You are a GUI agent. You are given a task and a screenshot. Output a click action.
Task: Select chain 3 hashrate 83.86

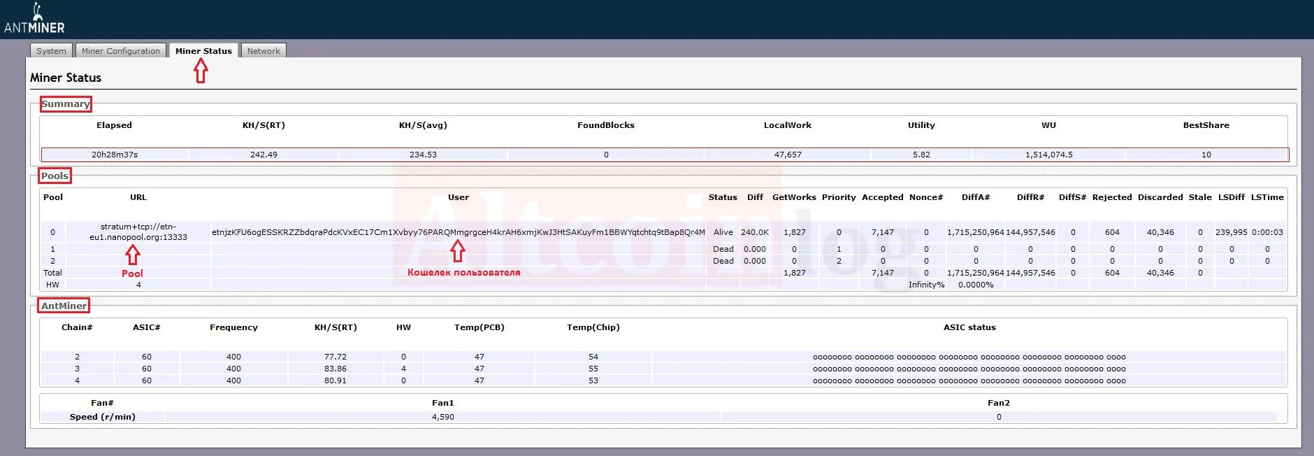[335, 369]
